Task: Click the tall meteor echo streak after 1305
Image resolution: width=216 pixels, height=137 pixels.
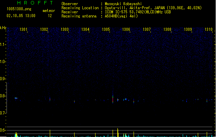Action: tap(113, 97)
